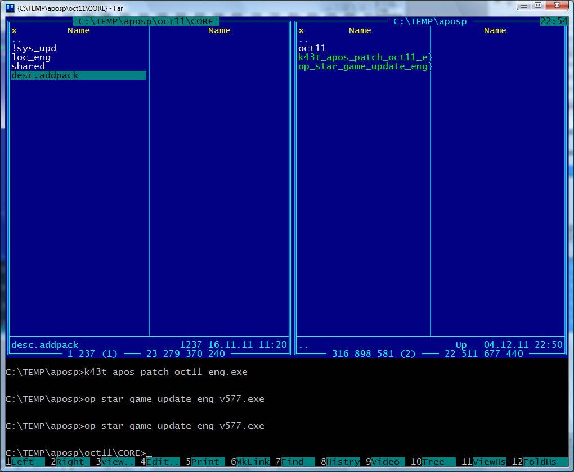Screen dimensions: 574x472
Task: Click the 10 Tree function key
Action: (x=433, y=462)
